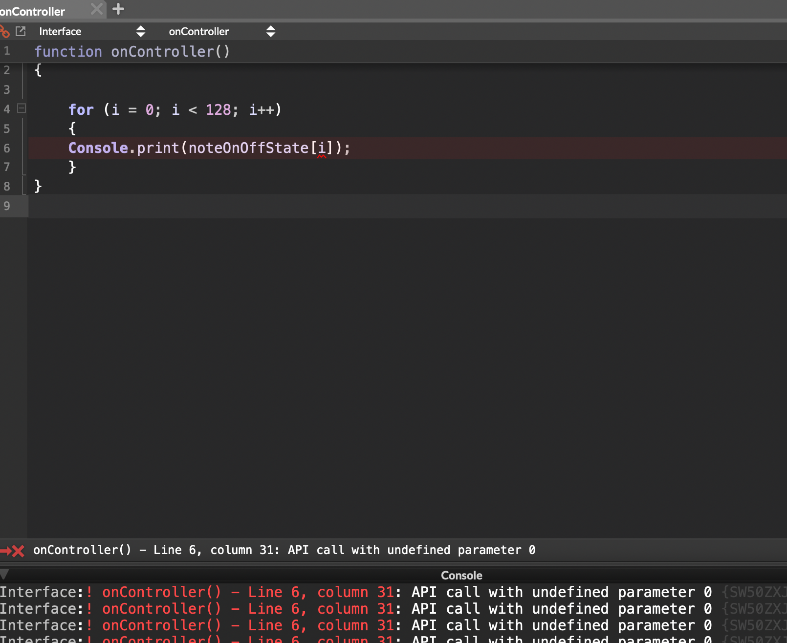This screenshot has height=643, width=787.
Task: Click line number 6 in the gutter
Action: 7,148
